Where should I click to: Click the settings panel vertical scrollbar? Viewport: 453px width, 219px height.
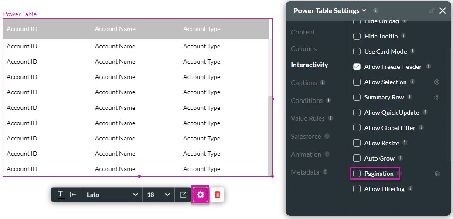(x=449, y=104)
